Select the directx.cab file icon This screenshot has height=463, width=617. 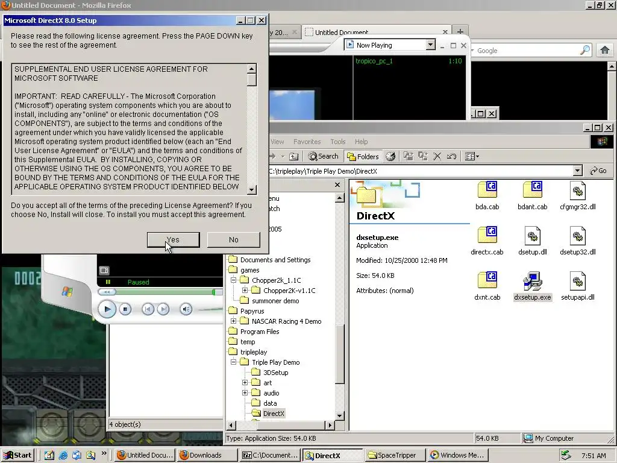coord(487,241)
